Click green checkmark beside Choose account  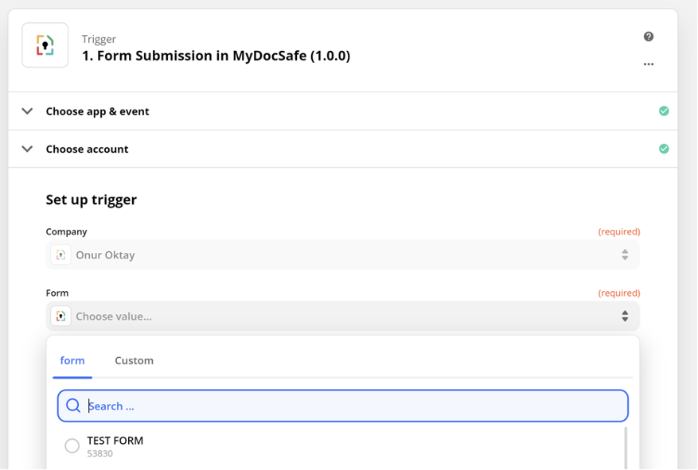click(664, 149)
